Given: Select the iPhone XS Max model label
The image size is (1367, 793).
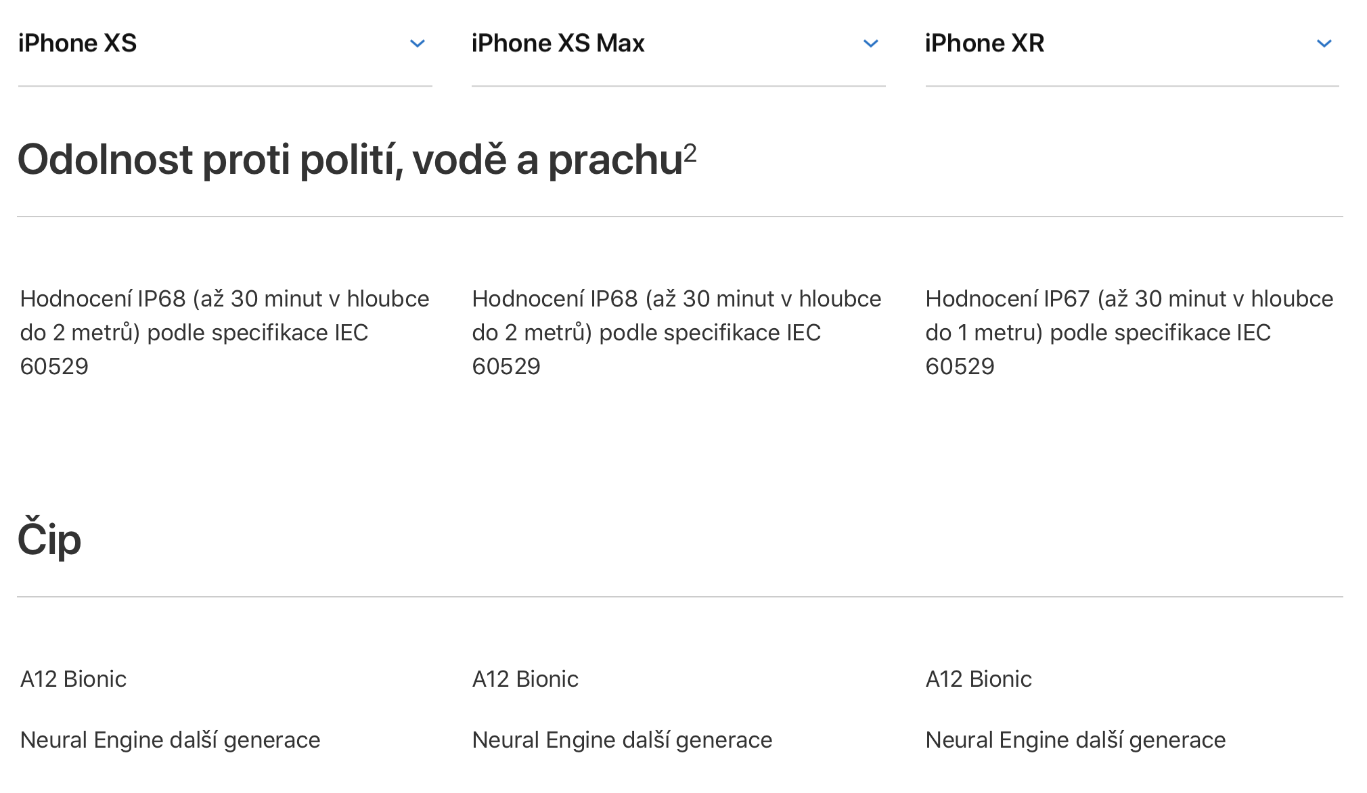Looking at the screenshot, I should (558, 43).
